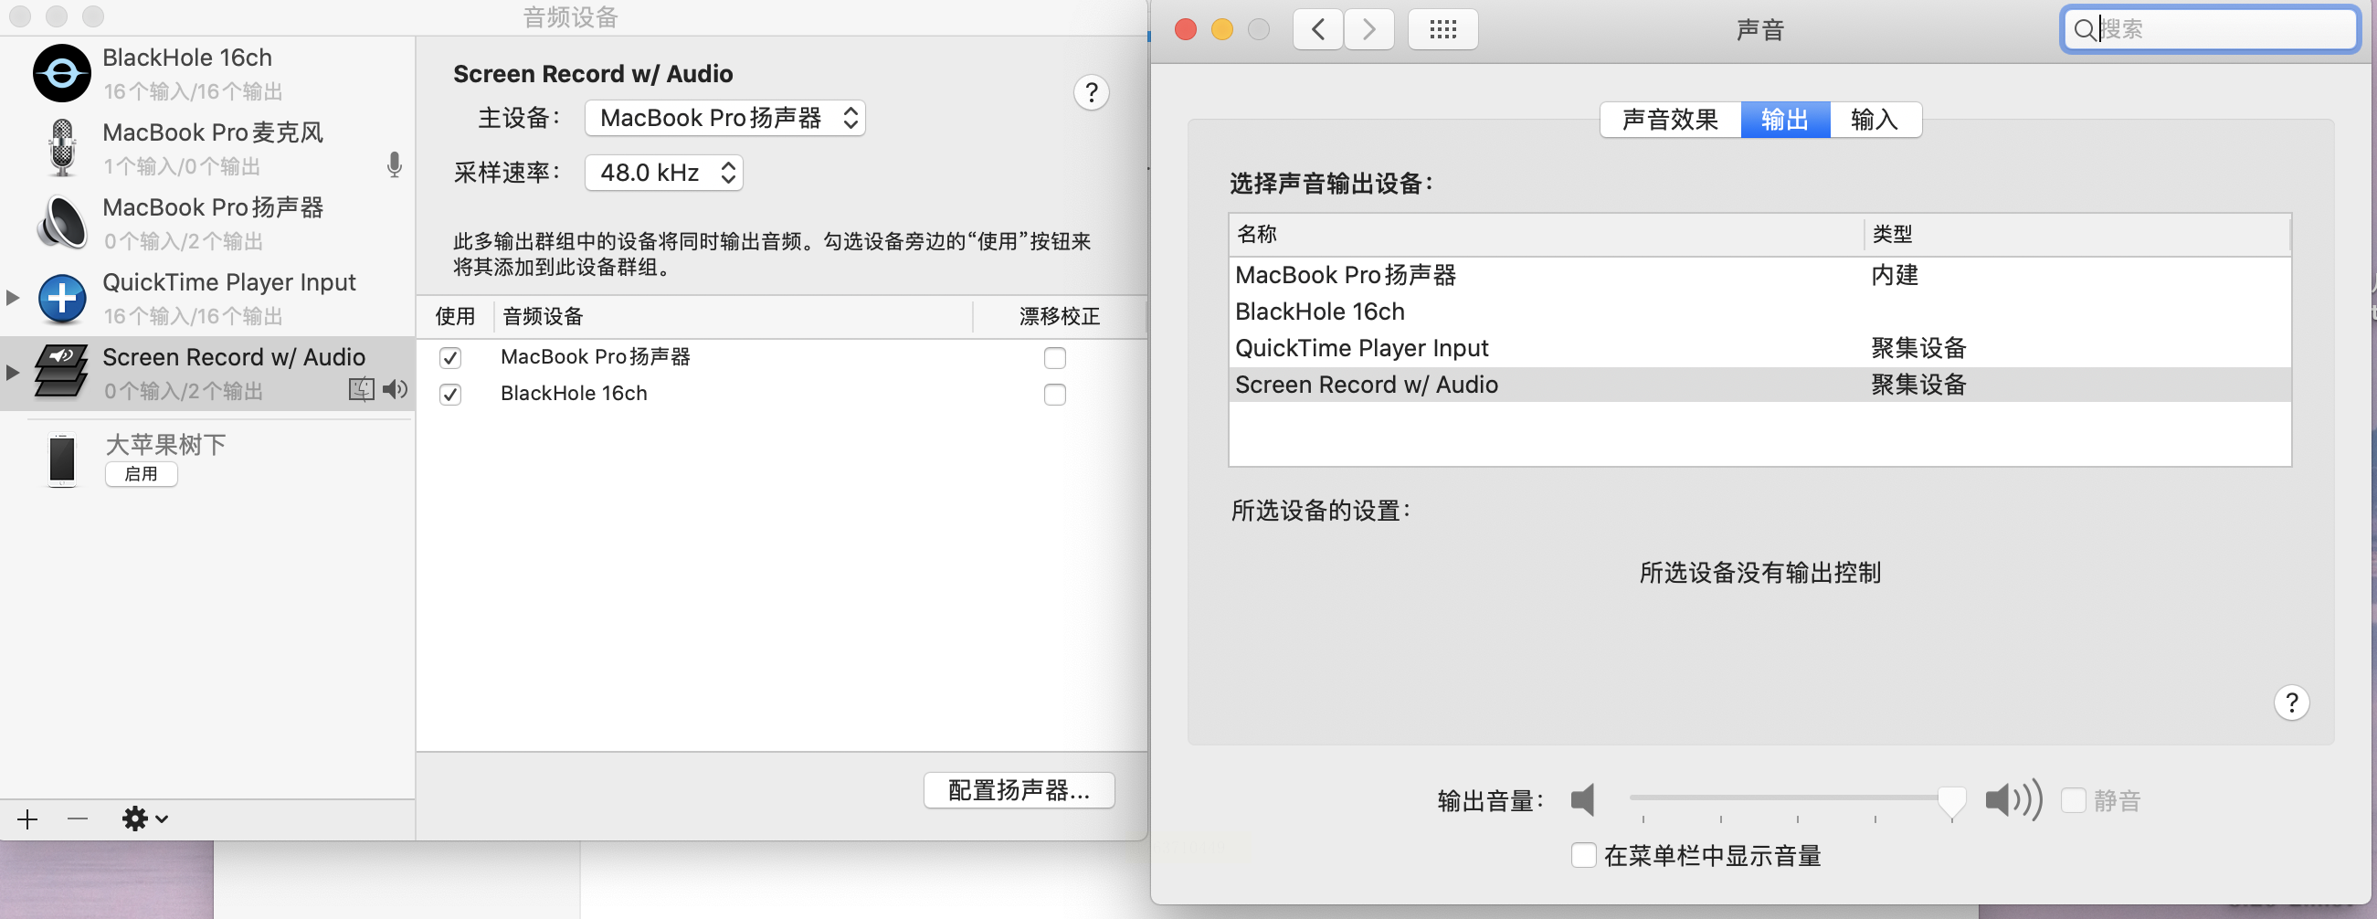Click the 搜索 search field
This screenshot has height=919, width=2377.
(x=2209, y=29)
